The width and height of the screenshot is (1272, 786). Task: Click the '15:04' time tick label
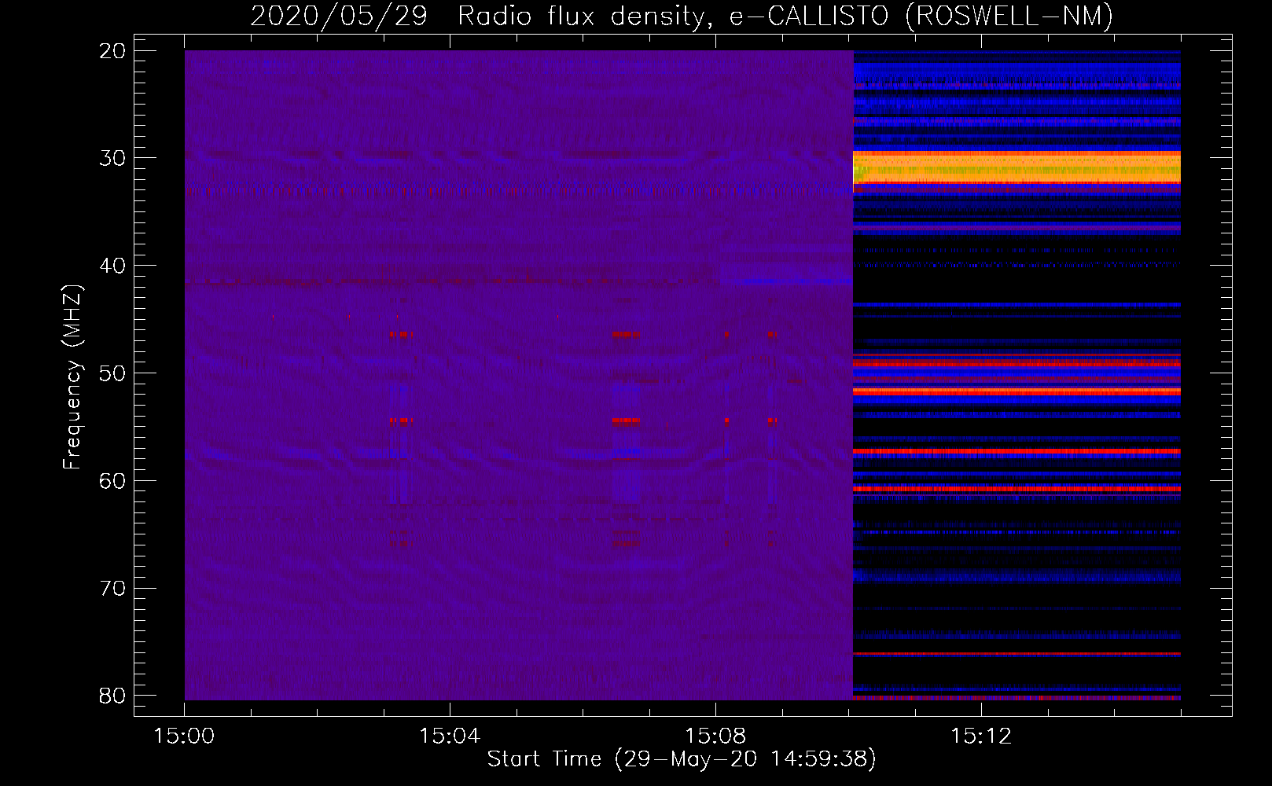tap(450, 736)
